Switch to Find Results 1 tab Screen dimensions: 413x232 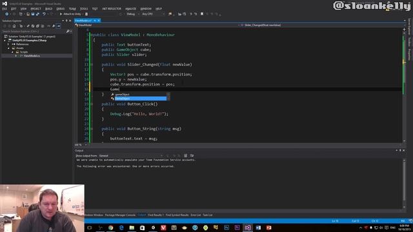156,215
